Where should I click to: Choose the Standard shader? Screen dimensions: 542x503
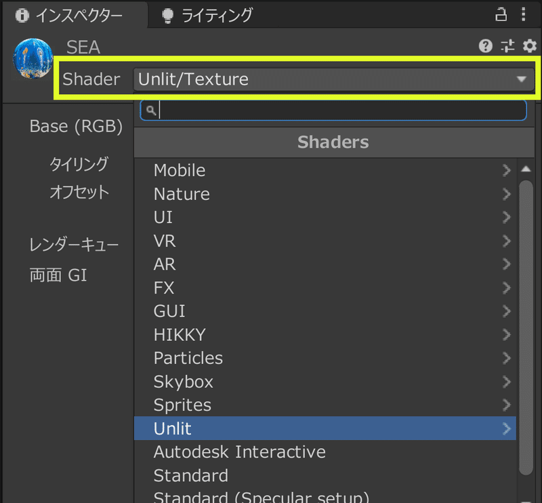[x=191, y=475]
